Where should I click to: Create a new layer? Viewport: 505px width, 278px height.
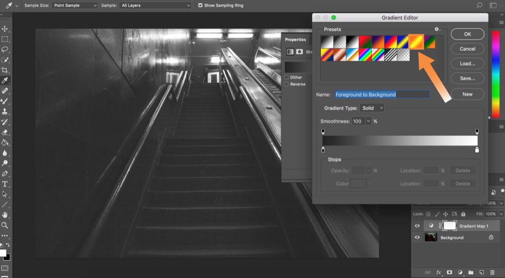482,273
